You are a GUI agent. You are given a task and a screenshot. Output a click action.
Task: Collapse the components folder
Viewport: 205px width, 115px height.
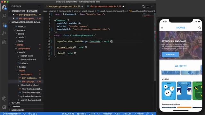click(x=24, y=49)
